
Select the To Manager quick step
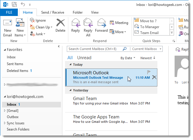coord(152,27)
